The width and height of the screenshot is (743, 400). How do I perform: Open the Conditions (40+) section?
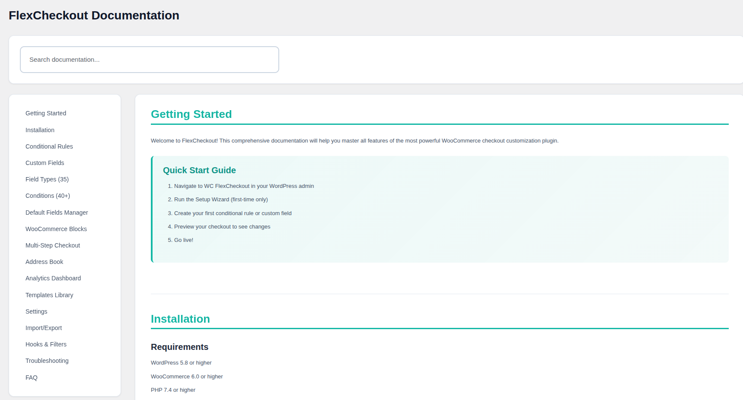(48, 196)
